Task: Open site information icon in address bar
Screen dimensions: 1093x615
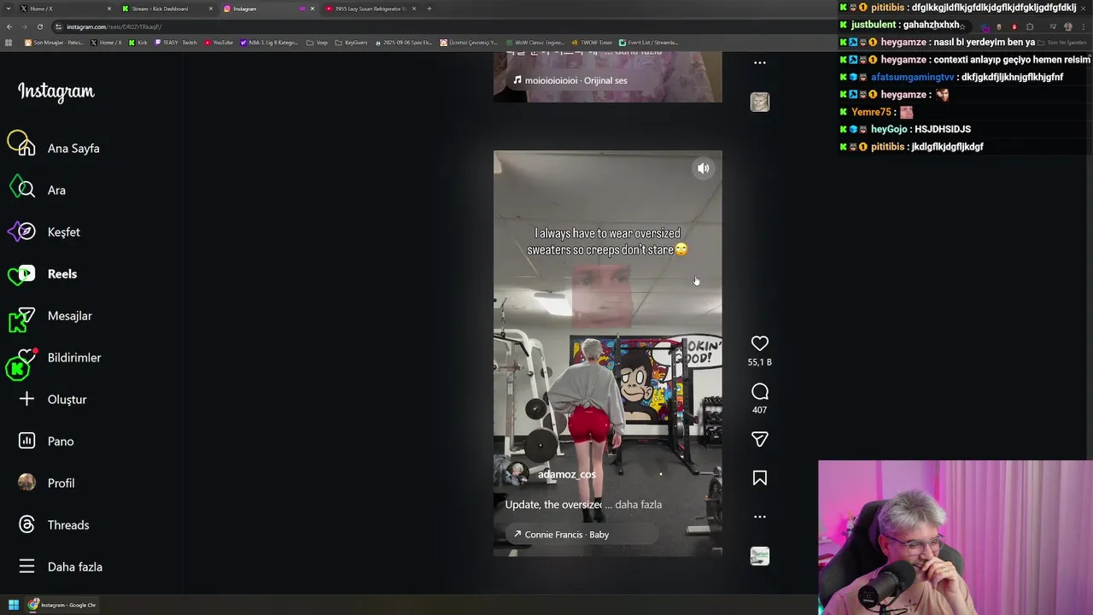Action: (60, 26)
